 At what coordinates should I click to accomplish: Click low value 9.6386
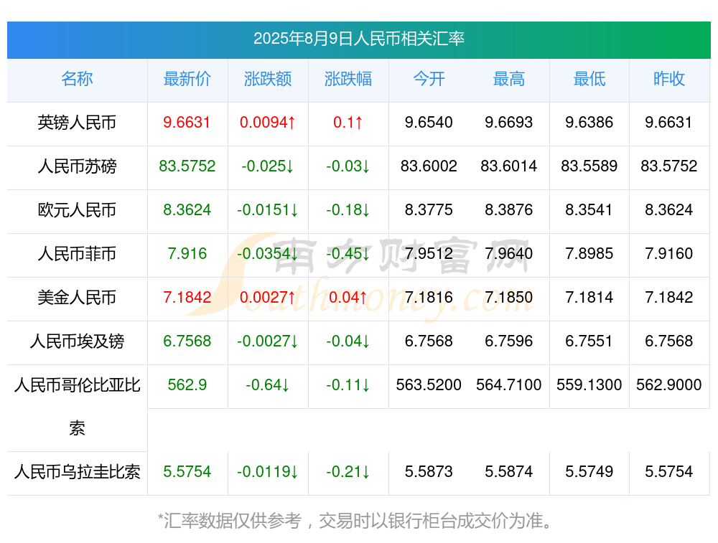tap(589, 123)
